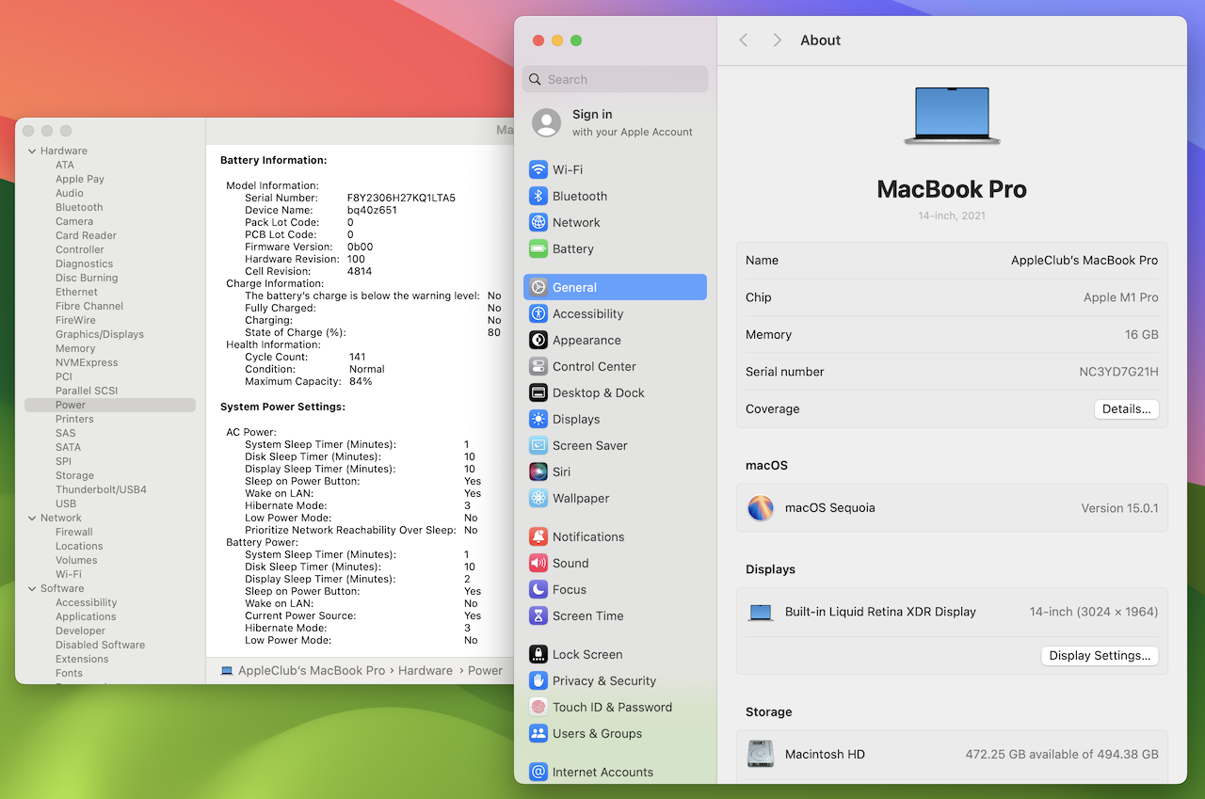Click the green Battery icon
1205x799 pixels.
pyautogui.click(x=538, y=248)
